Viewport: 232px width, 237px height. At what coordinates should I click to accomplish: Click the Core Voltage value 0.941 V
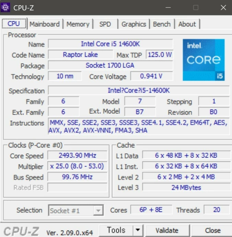152,76
